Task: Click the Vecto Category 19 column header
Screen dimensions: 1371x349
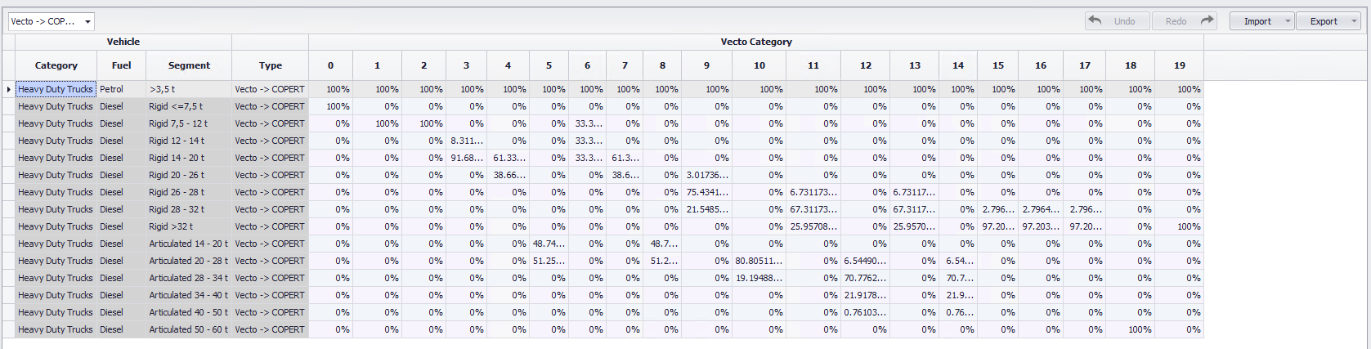Action: click(1179, 65)
